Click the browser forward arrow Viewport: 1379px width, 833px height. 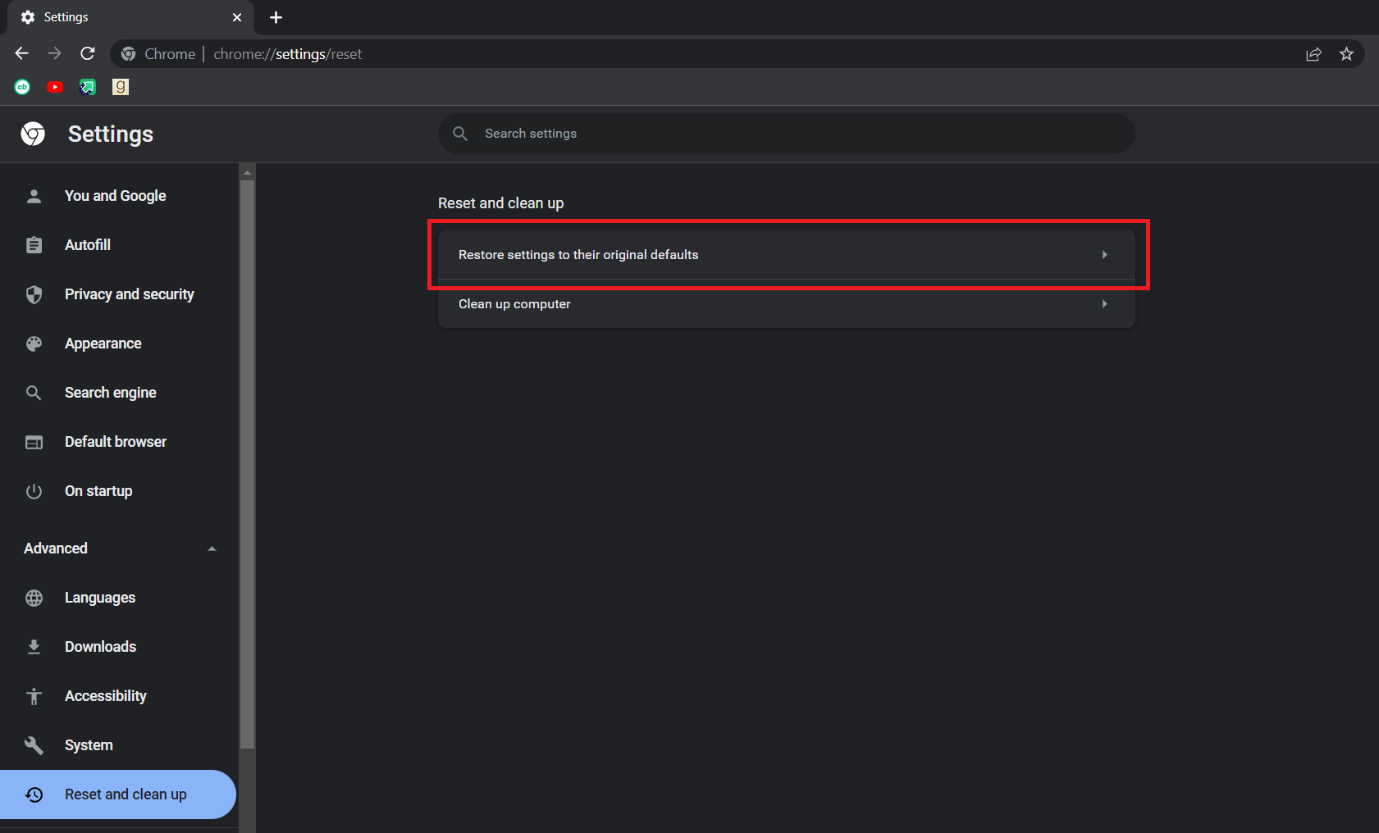point(55,53)
